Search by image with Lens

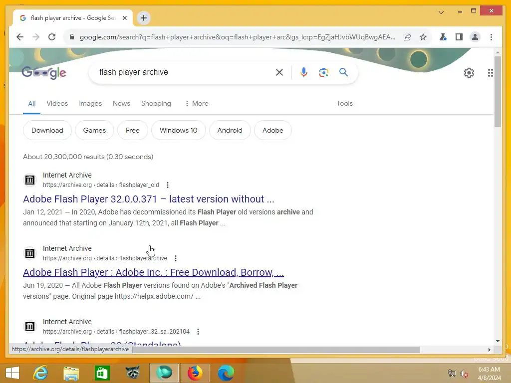[x=323, y=72]
